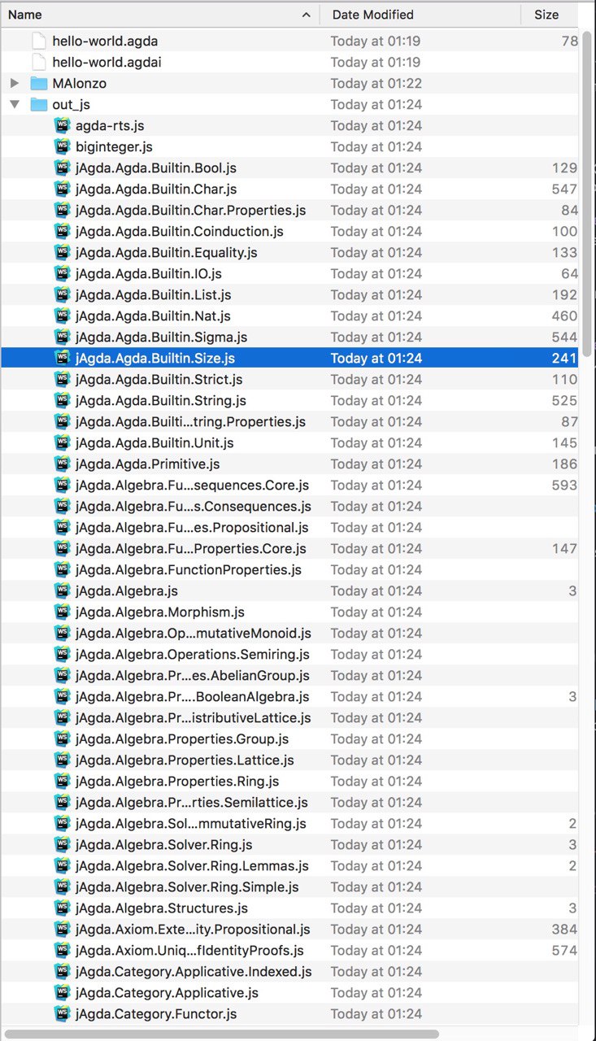Select jAgda.Algebra.Pr…istributiveLattice.js file name
This screenshot has width=596, height=1041.
coord(193,717)
